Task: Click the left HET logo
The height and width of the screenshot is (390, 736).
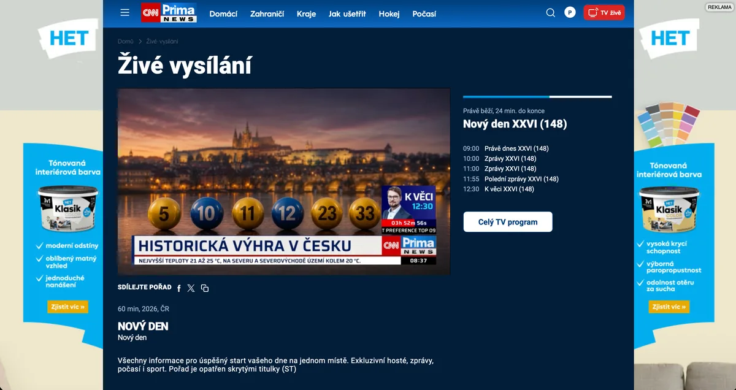Action: pos(68,38)
